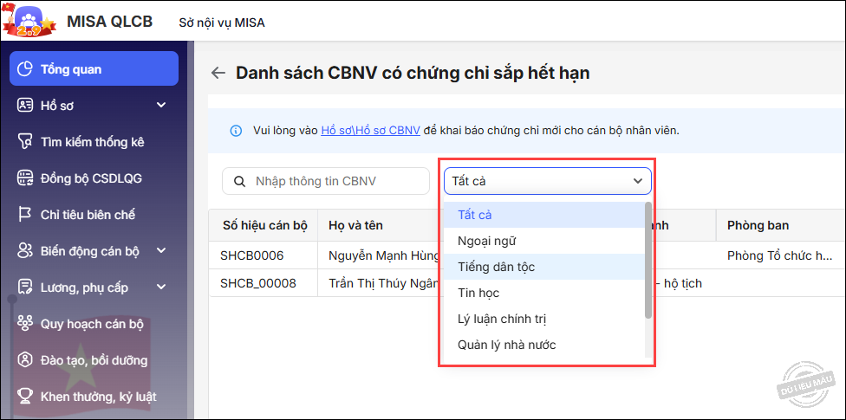Click the MISA QLCB app logo

pyautogui.click(x=30, y=22)
